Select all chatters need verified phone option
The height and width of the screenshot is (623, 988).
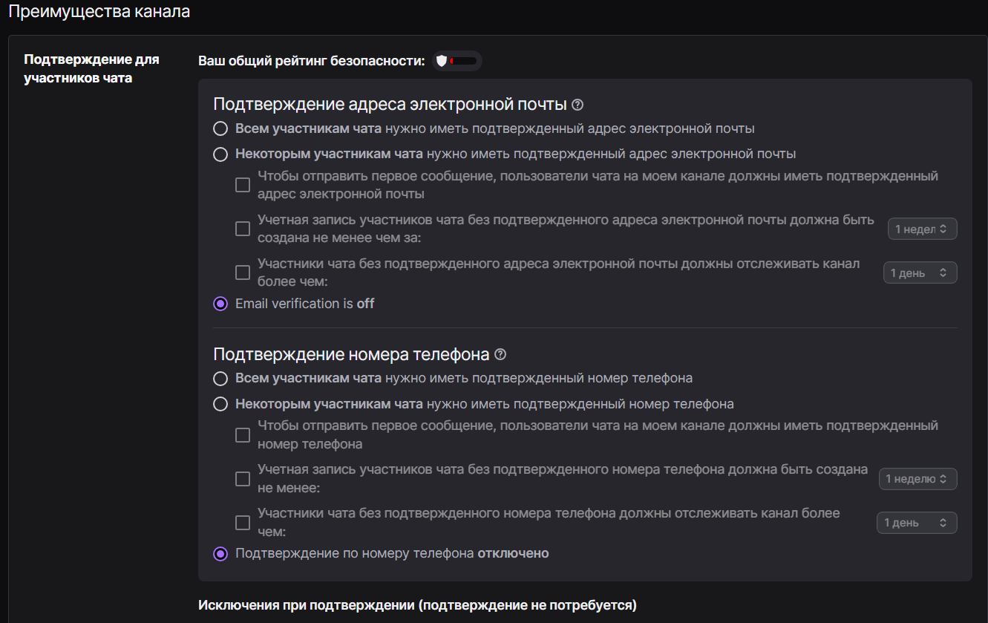220,379
